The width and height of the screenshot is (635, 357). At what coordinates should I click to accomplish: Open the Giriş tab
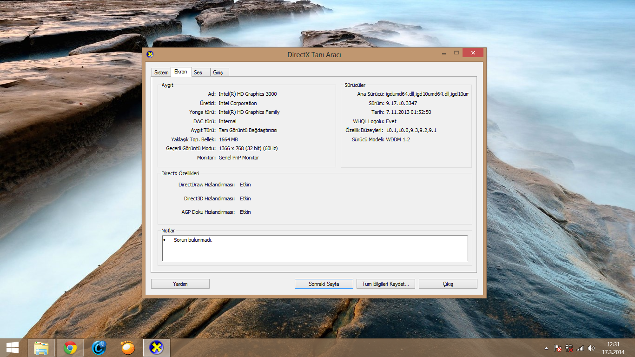tap(218, 73)
